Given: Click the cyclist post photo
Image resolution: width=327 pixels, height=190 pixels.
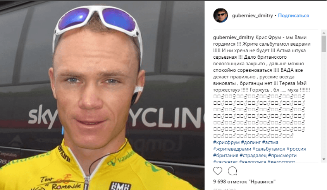Looking at the screenshot, I should pyautogui.click(x=102, y=96).
